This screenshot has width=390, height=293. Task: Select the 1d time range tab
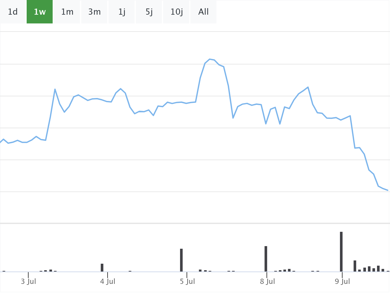click(13, 12)
